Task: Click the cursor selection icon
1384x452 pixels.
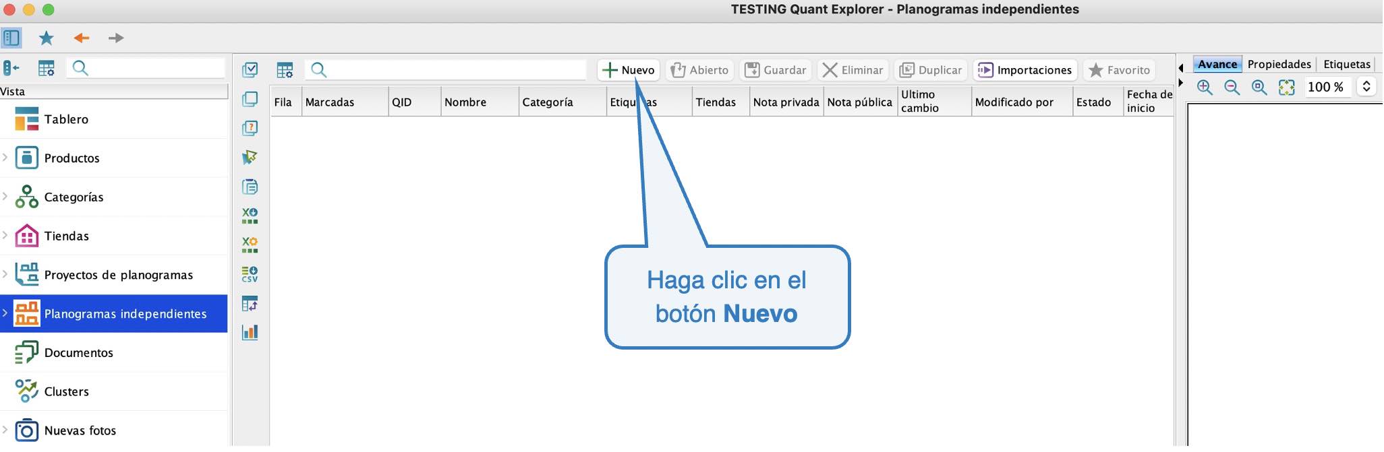Action: pos(250,157)
